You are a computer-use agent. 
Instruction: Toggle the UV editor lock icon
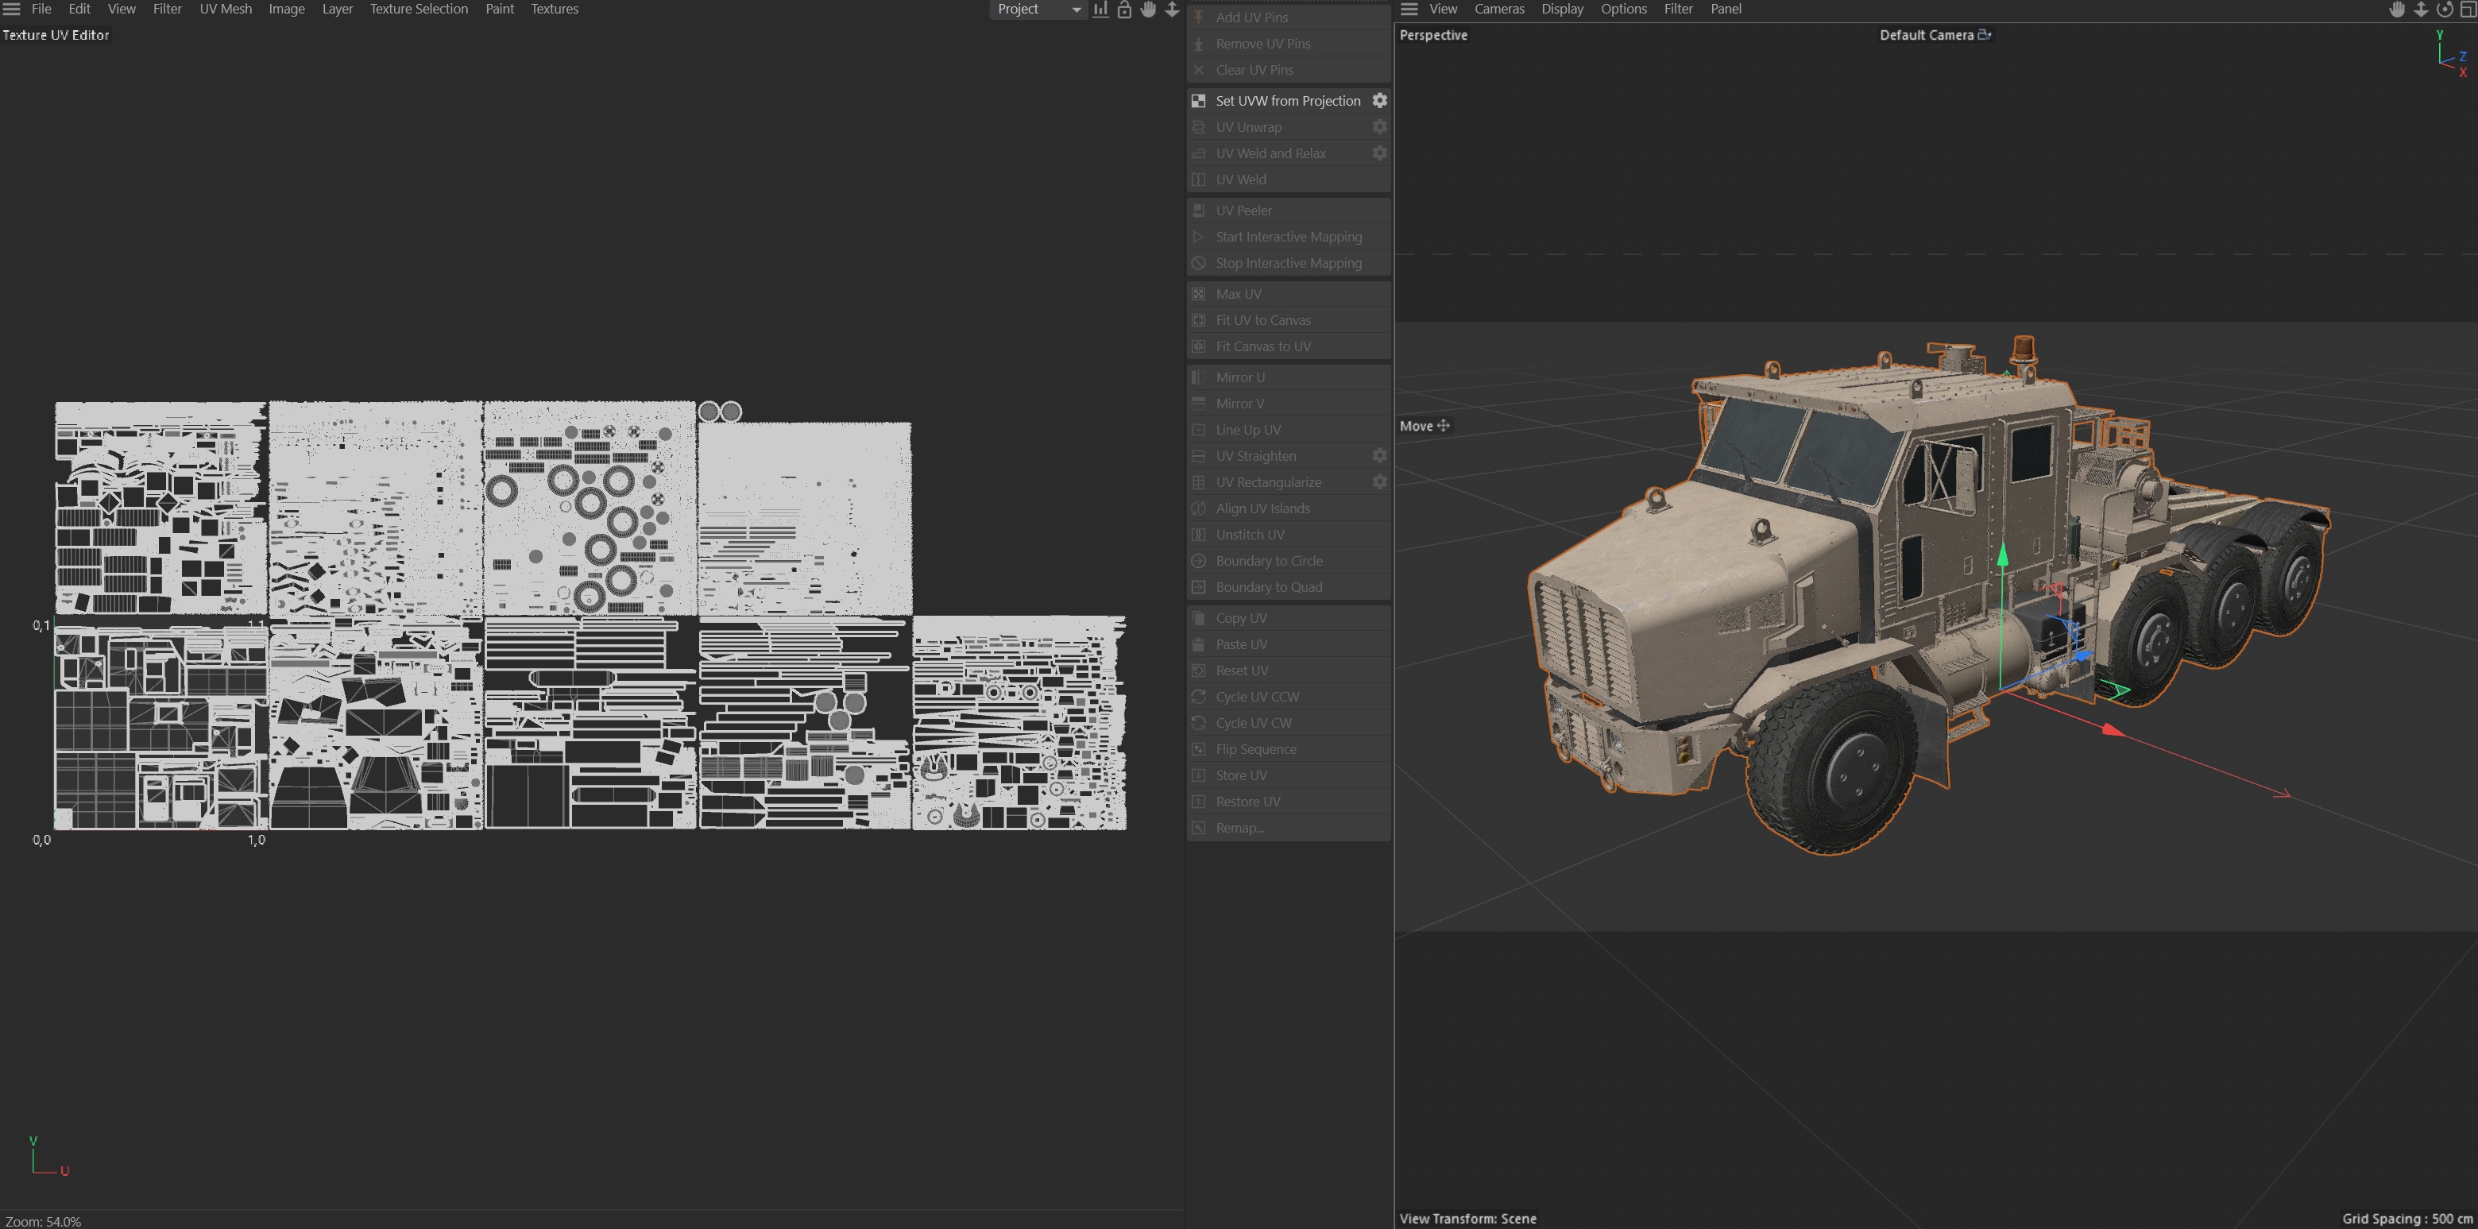coord(1124,10)
